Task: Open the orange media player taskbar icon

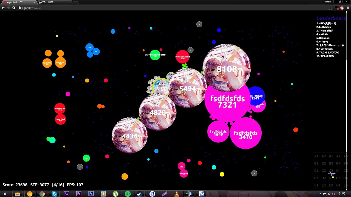Action: [103, 194]
